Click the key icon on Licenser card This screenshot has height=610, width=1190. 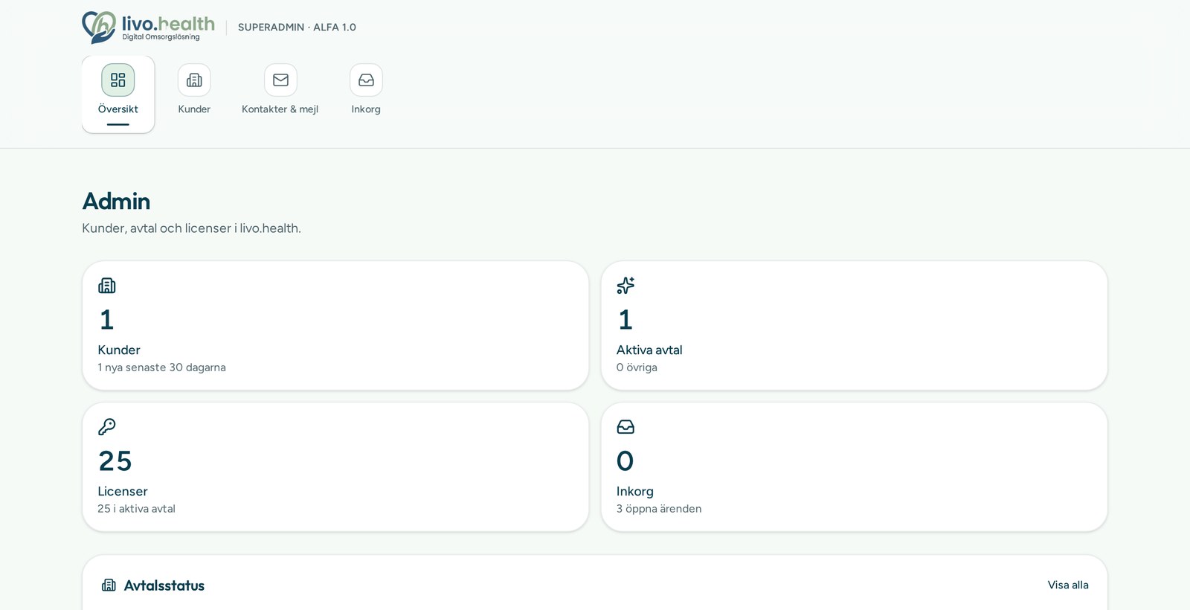tap(107, 427)
